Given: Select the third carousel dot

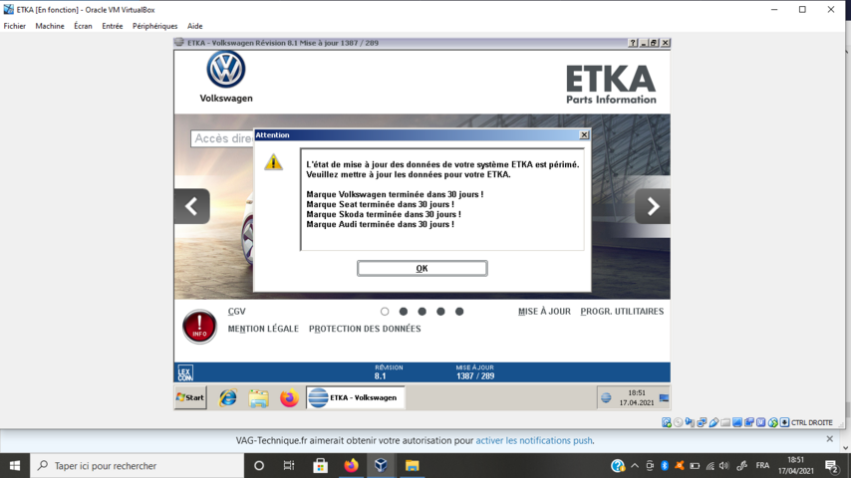Looking at the screenshot, I should point(422,312).
